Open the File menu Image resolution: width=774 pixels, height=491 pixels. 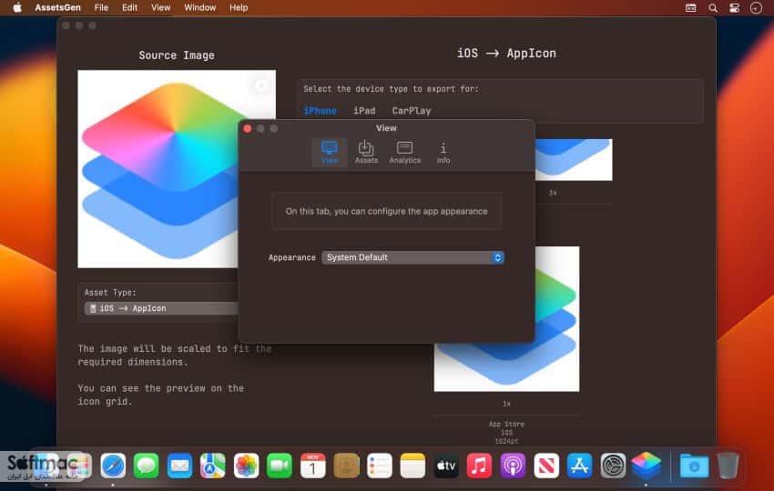[101, 7]
